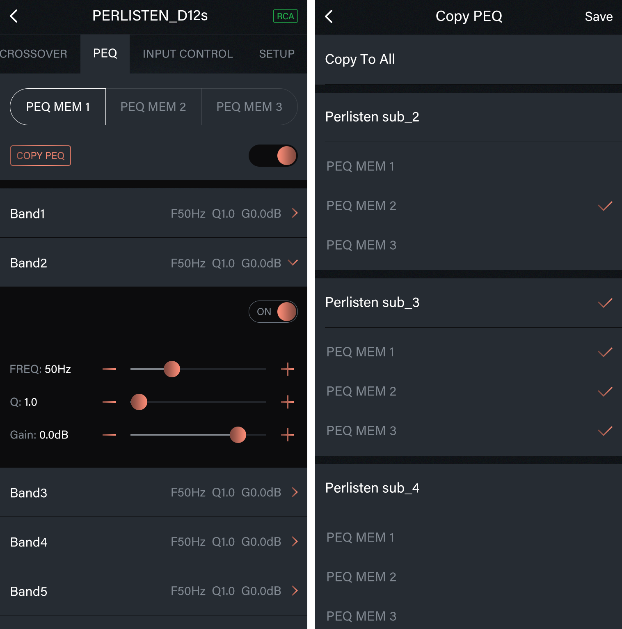The image size is (622, 629).
Task: Deselect the Perlisten sub_3 checkmark
Action: click(x=605, y=303)
